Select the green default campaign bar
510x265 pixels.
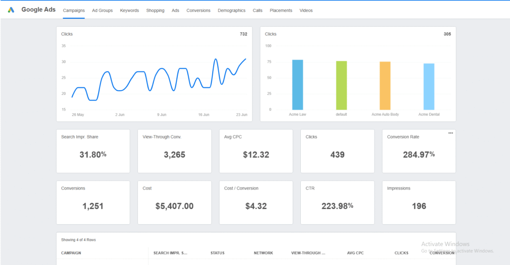pyautogui.click(x=341, y=85)
